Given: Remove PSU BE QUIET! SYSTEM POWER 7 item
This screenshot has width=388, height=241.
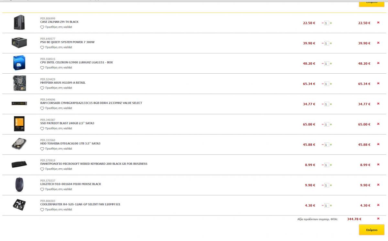Looking at the screenshot, I should point(378,43).
